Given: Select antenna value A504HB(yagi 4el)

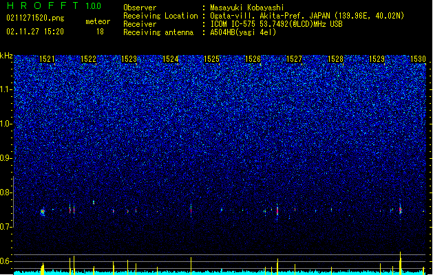Looking at the screenshot, I should point(243,32).
